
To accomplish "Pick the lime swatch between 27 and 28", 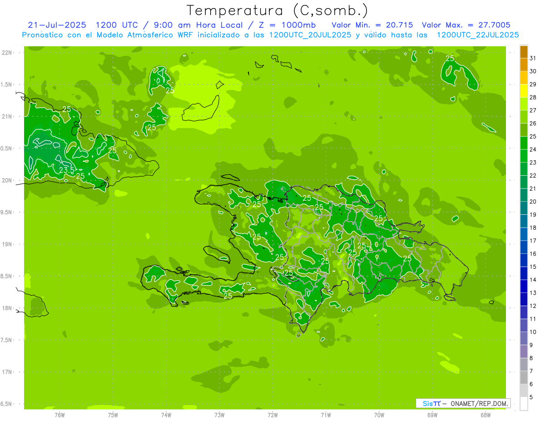I will point(524,104).
